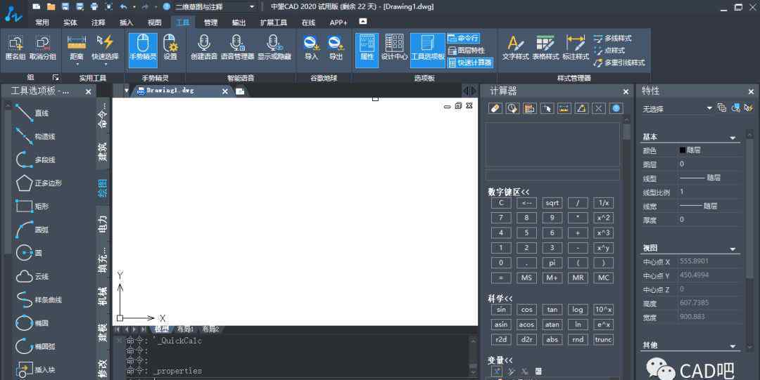Click the sin calculator button
This screenshot has height=380, width=760.
tap(501, 310)
